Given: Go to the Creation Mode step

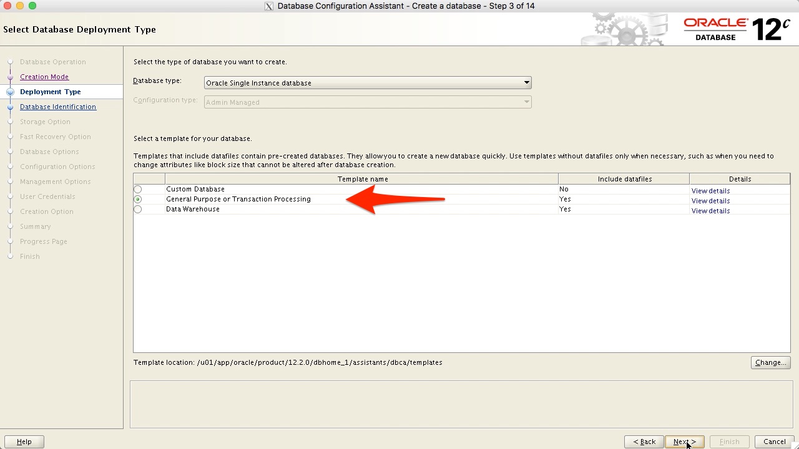Looking at the screenshot, I should click(44, 77).
